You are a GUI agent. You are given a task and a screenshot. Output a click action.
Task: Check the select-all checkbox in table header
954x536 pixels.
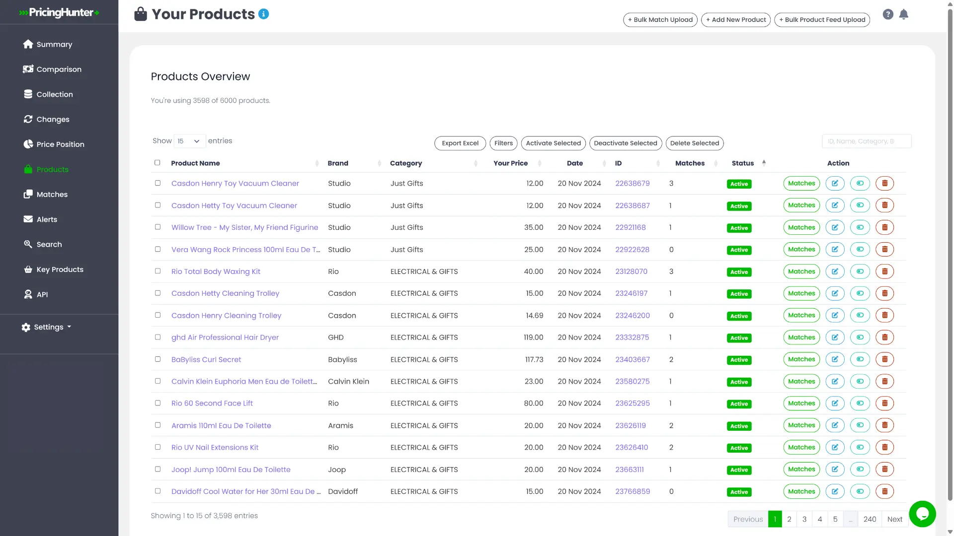click(x=158, y=163)
